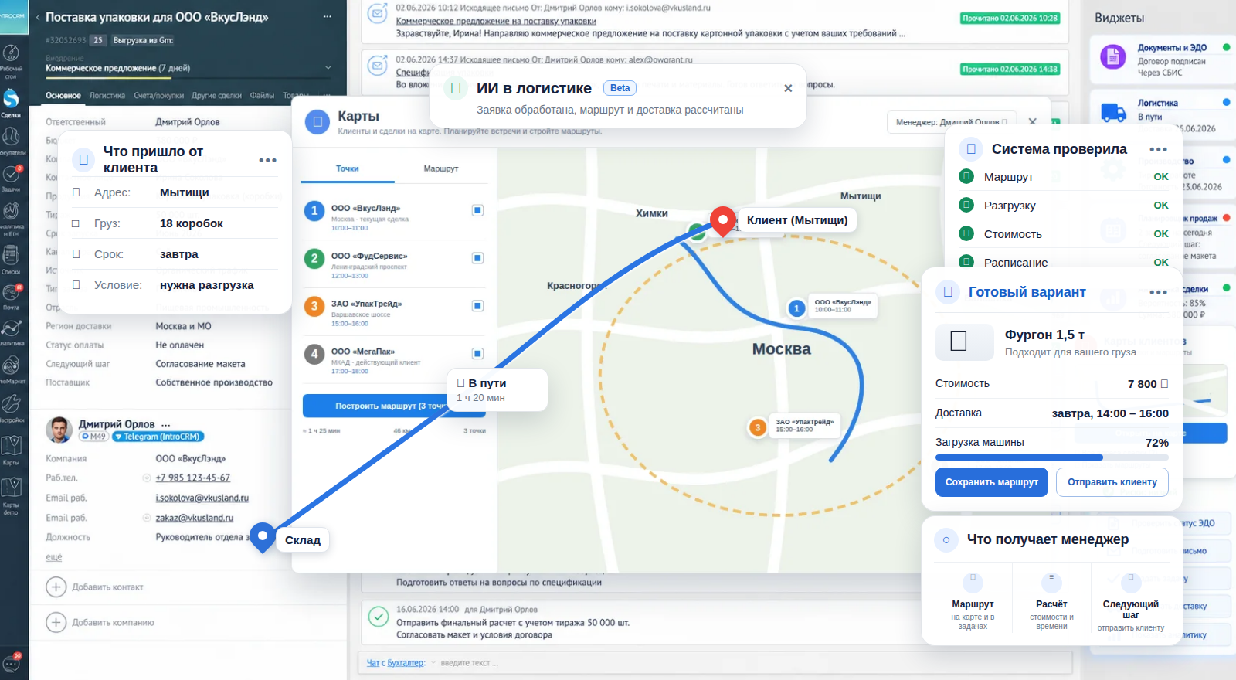
Task: Click the red Клиент (Мытищи) map pin
Action: (x=722, y=222)
